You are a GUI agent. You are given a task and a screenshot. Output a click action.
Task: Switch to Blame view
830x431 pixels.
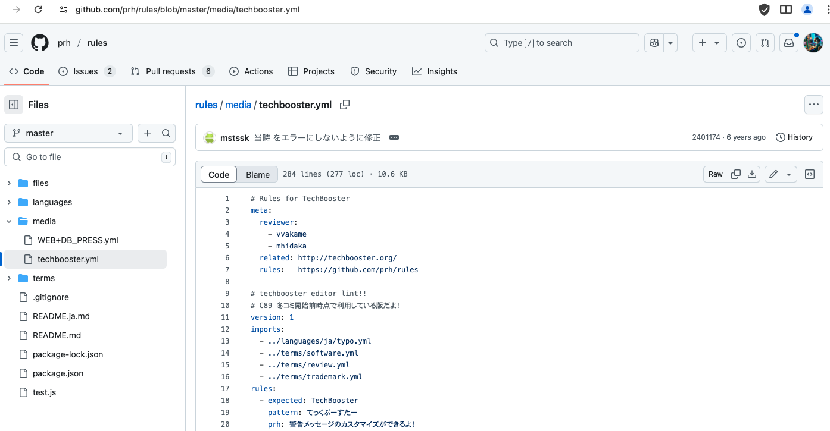[258, 174]
